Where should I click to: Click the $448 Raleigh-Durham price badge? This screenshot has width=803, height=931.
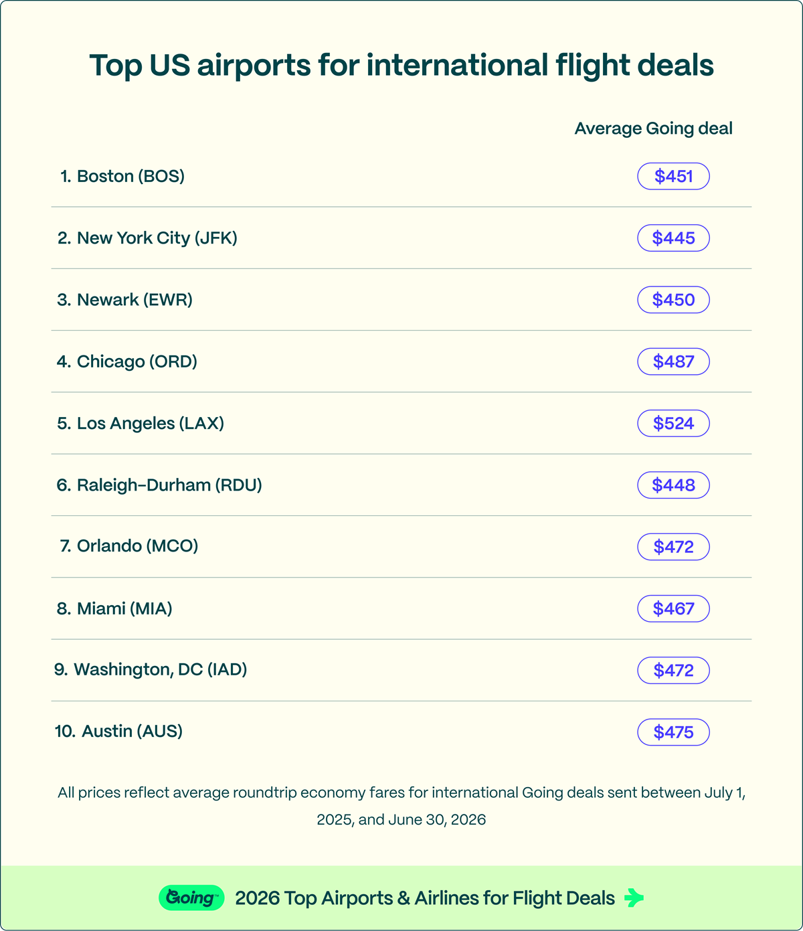[x=673, y=485]
